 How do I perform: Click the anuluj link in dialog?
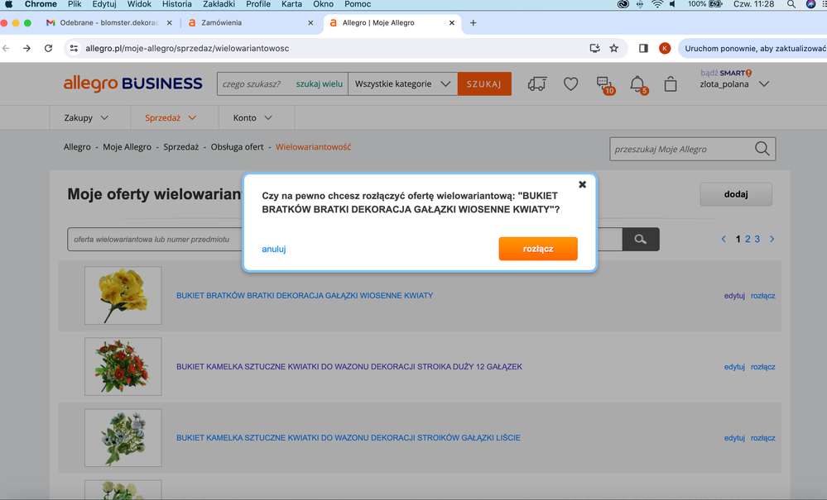point(274,249)
